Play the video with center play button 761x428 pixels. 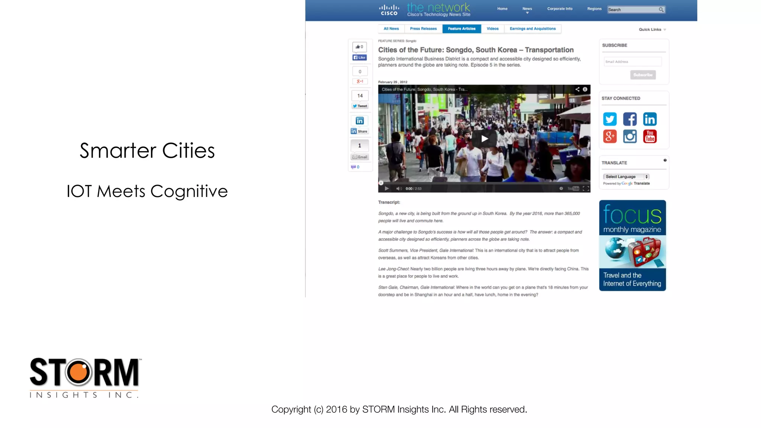(485, 139)
